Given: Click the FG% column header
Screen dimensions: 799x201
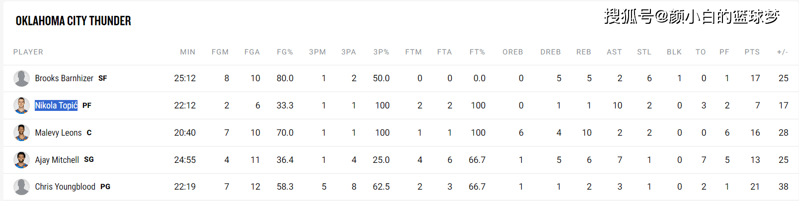Looking at the screenshot, I should (x=285, y=52).
